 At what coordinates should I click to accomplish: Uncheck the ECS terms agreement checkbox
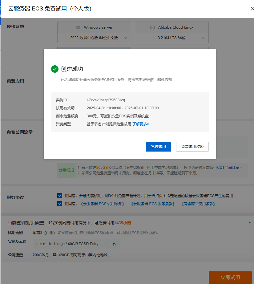60,204
